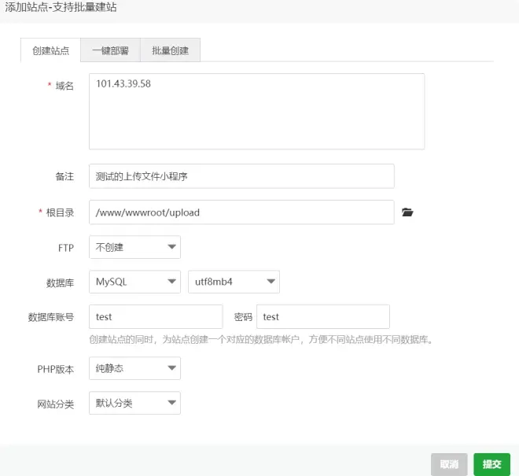Click the dialog title 添加站点-支持批量建站
The image size is (519, 476).
coord(61,7)
